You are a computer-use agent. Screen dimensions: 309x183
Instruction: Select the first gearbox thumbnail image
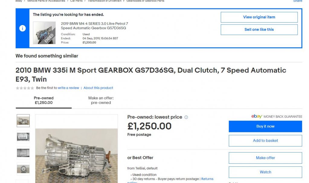pyautogui.click(x=23, y=120)
